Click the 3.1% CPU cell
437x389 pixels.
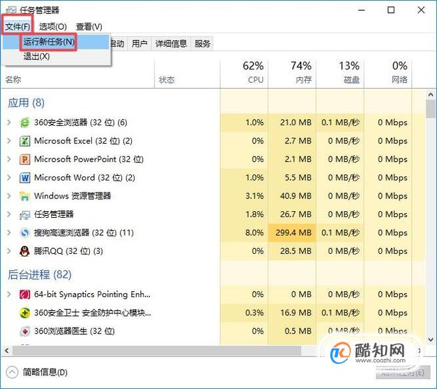pyautogui.click(x=244, y=196)
